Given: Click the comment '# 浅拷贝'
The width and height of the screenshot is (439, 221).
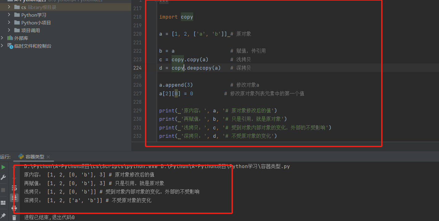Looking at the screenshot, I should [x=241, y=59].
